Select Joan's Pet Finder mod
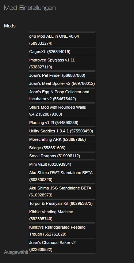134x263 pixels. tap(62, 75)
